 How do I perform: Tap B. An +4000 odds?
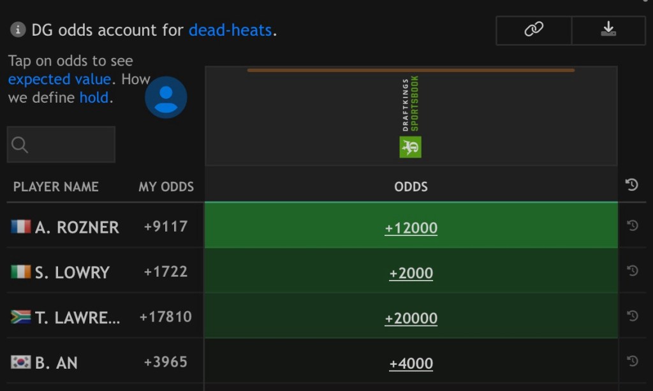(x=411, y=364)
